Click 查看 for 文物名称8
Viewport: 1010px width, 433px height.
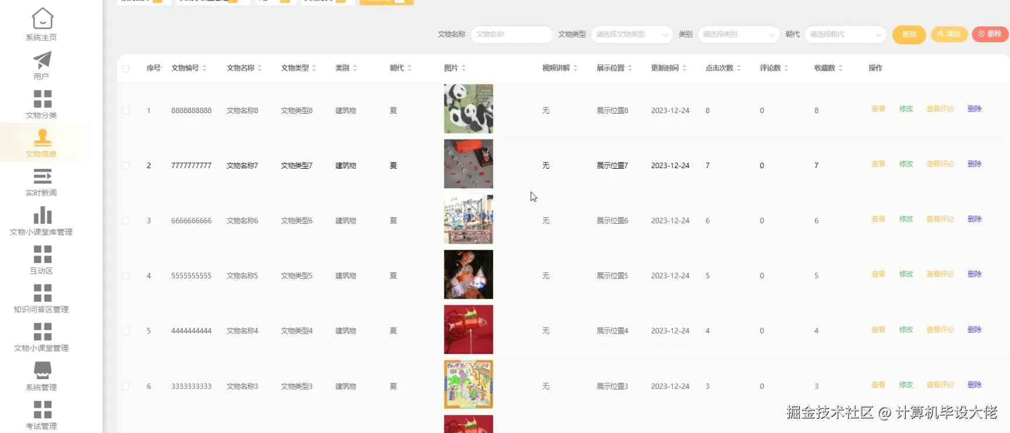point(878,109)
